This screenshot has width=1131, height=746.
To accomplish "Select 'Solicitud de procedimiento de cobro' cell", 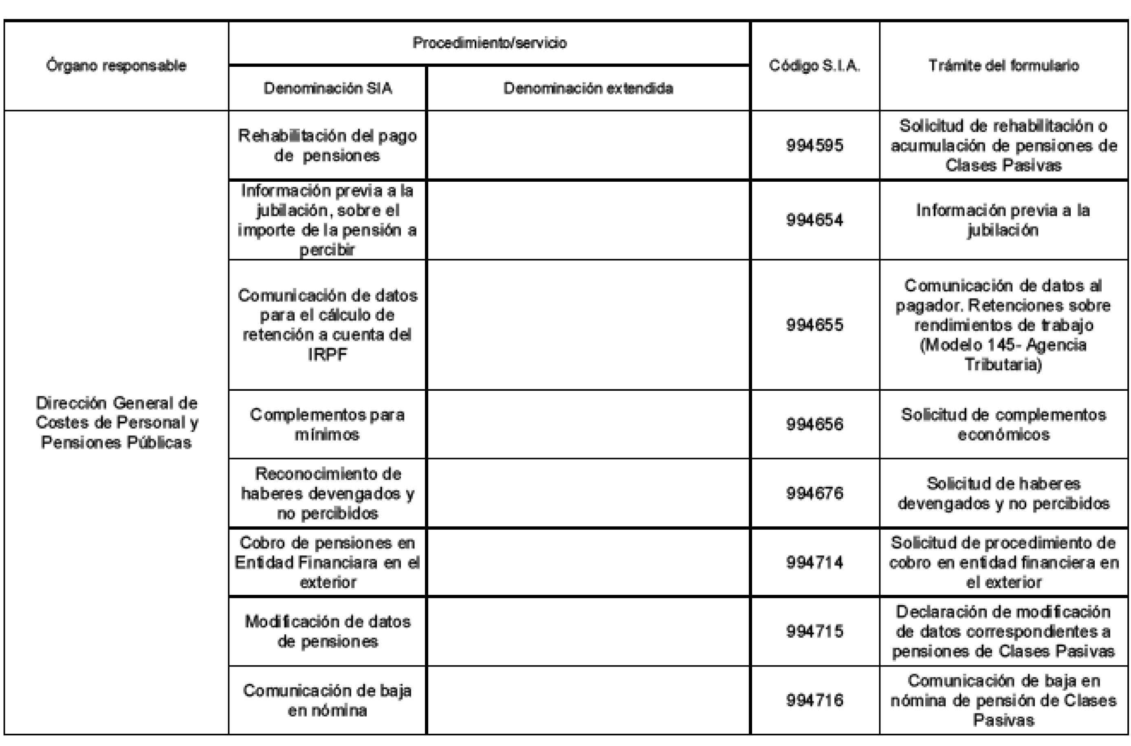I will [1003, 562].
